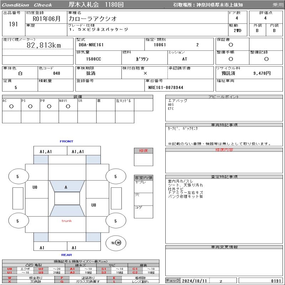Viewport: 285px width, 285px height.
Task: Click the check date 2024/10/11 field
Action: 195,281
